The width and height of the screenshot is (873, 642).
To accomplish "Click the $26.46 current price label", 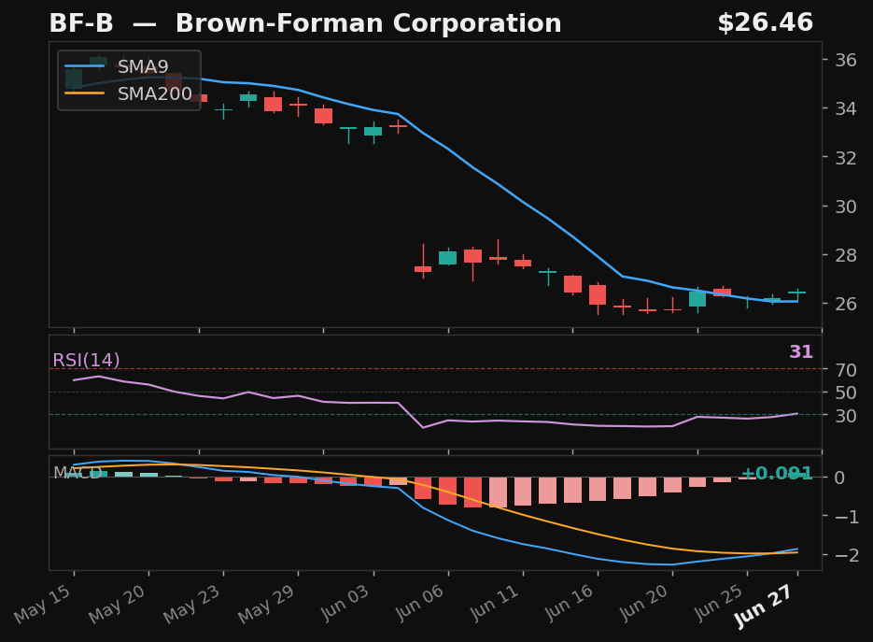I will point(765,22).
